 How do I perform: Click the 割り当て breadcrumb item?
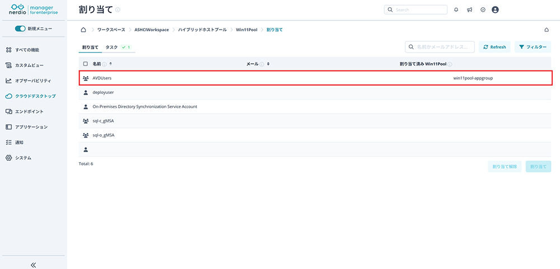pos(274,30)
